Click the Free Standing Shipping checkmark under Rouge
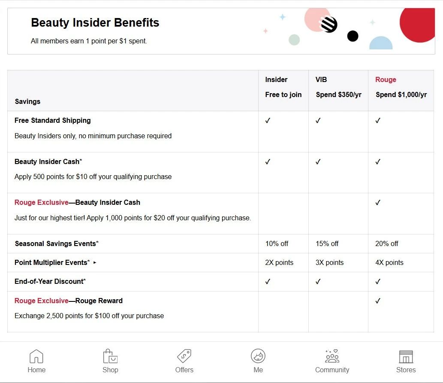Image resolution: width=443 pixels, height=383 pixels. coord(378,121)
